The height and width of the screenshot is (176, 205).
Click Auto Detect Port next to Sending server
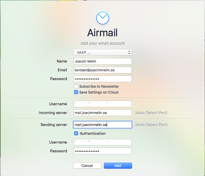coord(151,125)
